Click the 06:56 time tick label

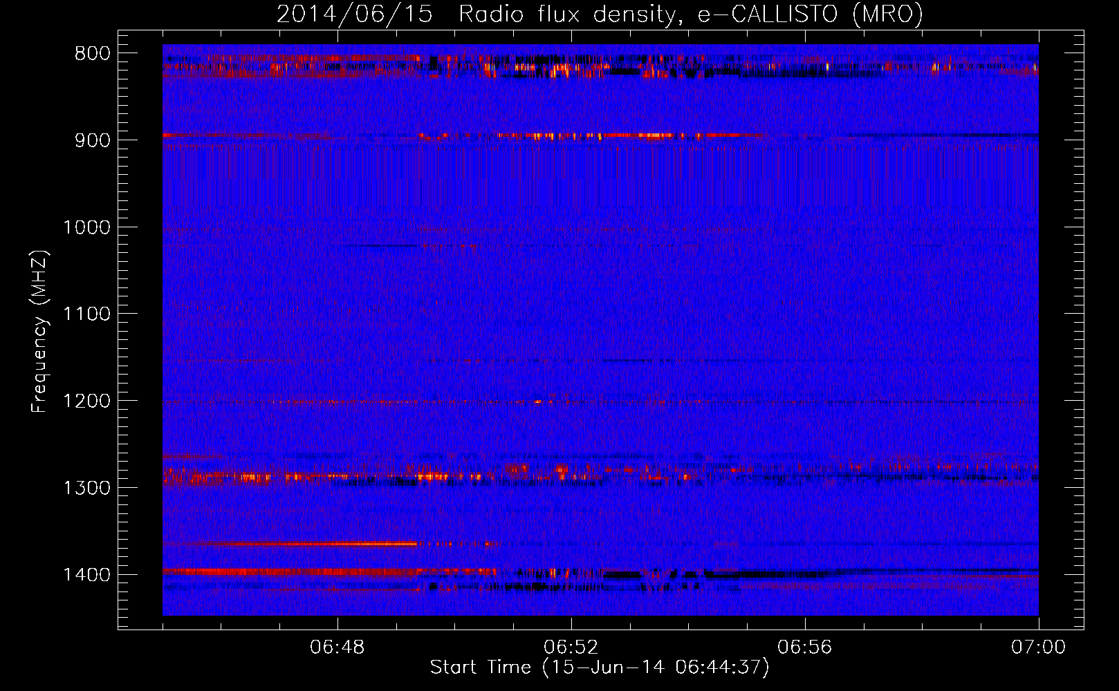coord(805,647)
